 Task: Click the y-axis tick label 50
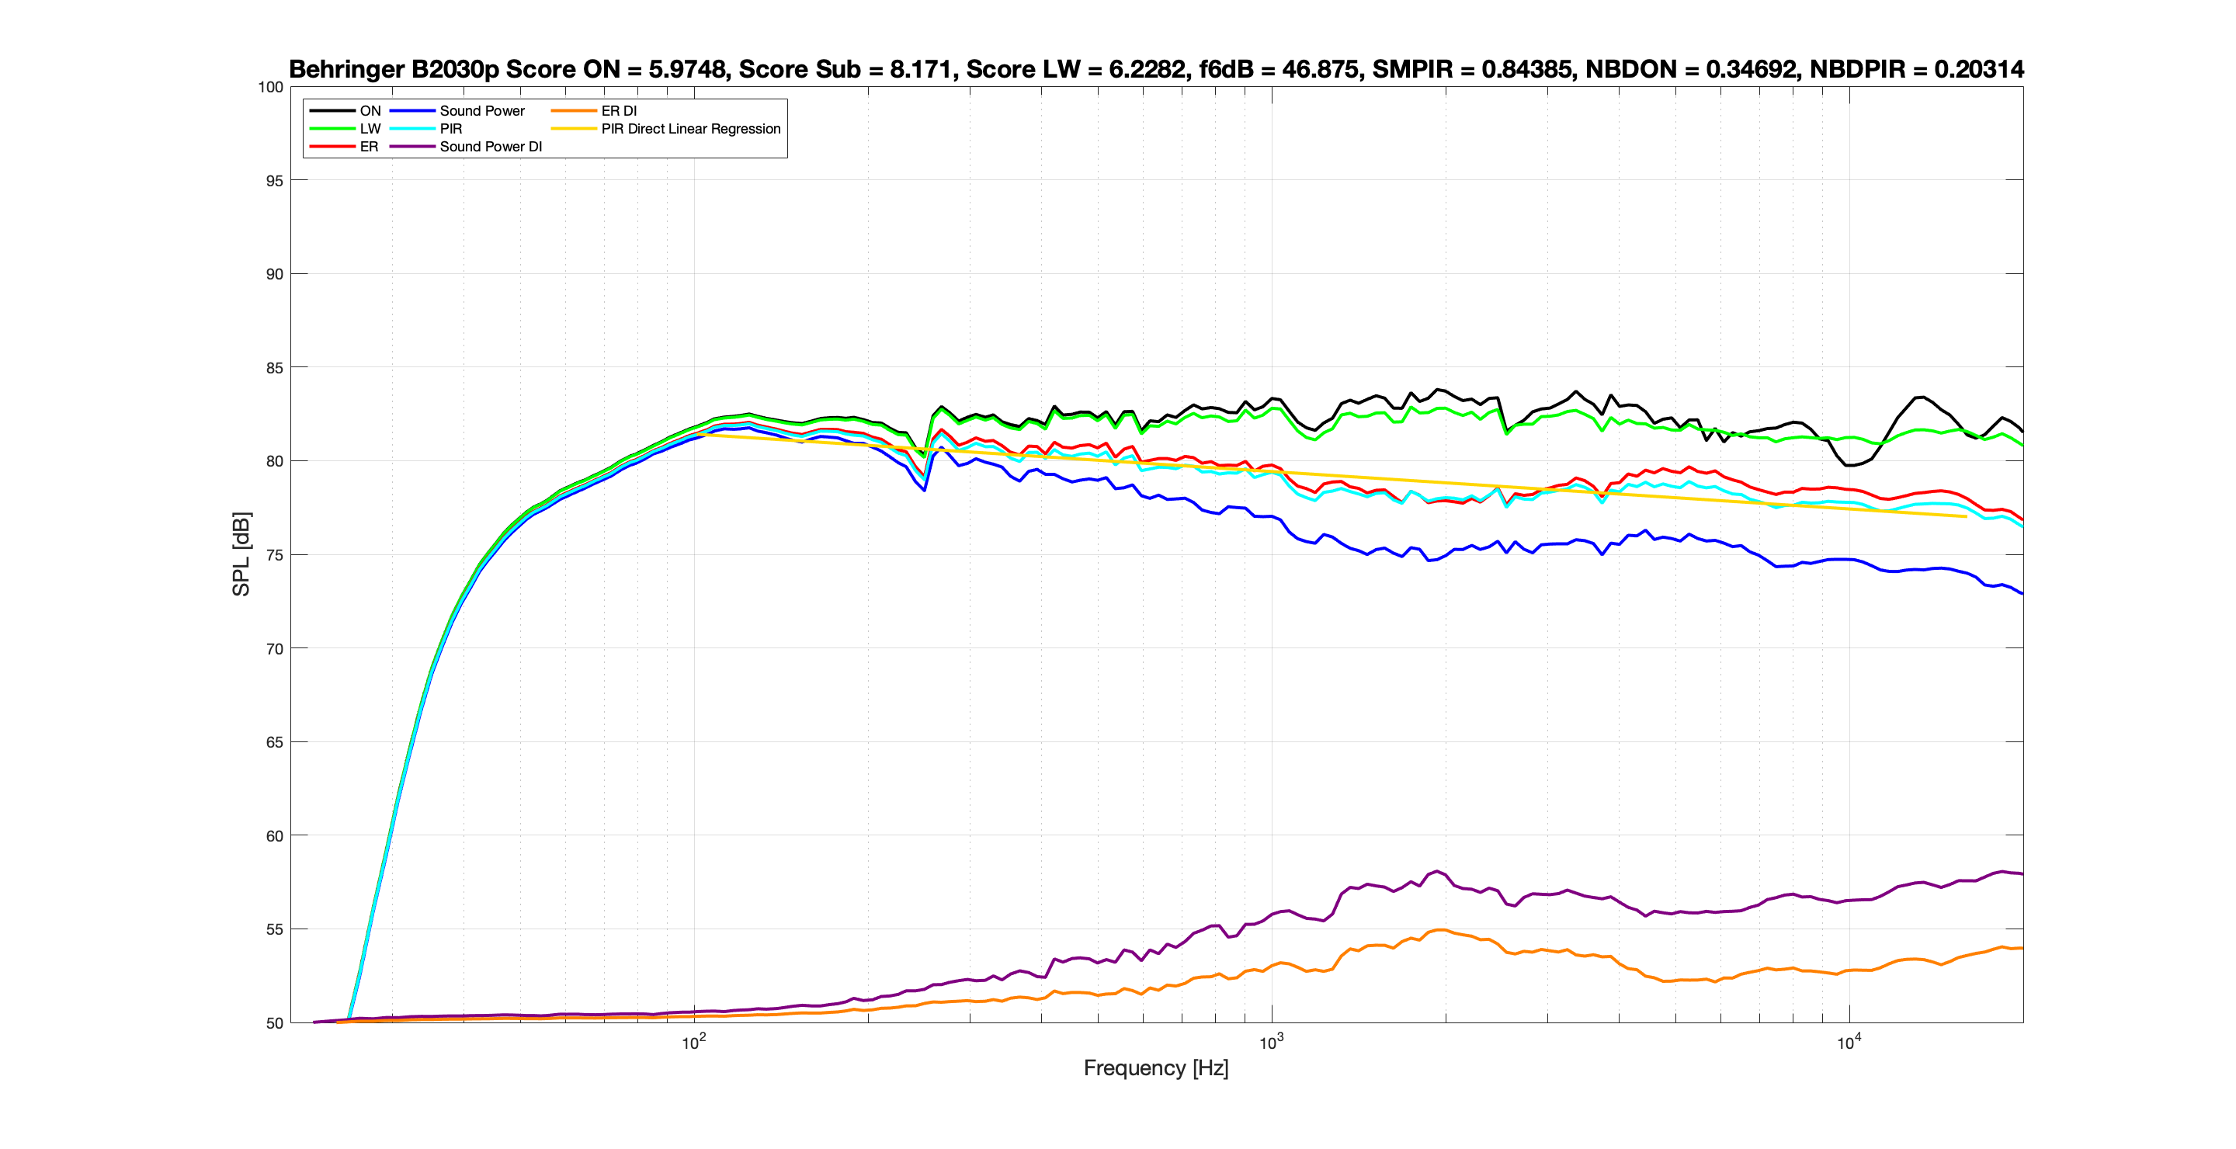coord(274,1023)
